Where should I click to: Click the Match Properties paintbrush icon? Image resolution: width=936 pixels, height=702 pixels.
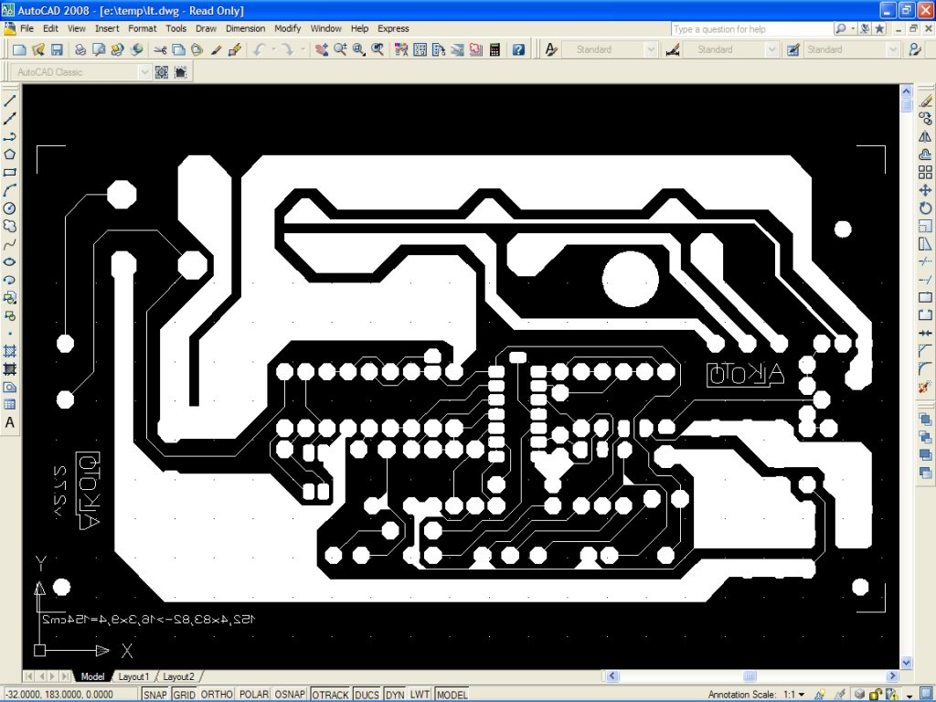(x=216, y=49)
